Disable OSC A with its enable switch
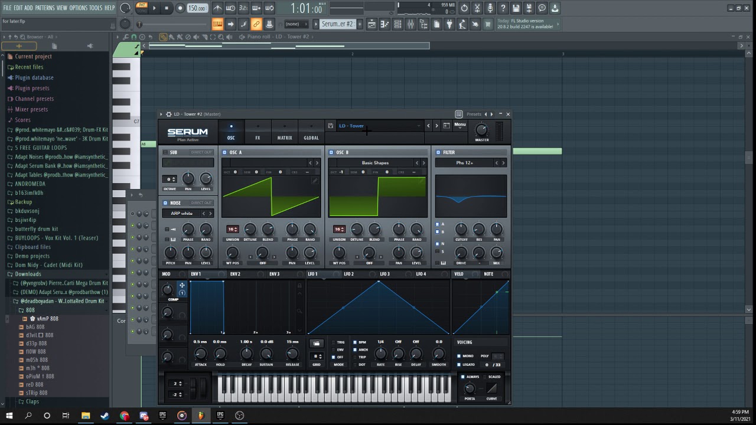Image resolution: width=756 pixels, height=425 pixels. 224,152
